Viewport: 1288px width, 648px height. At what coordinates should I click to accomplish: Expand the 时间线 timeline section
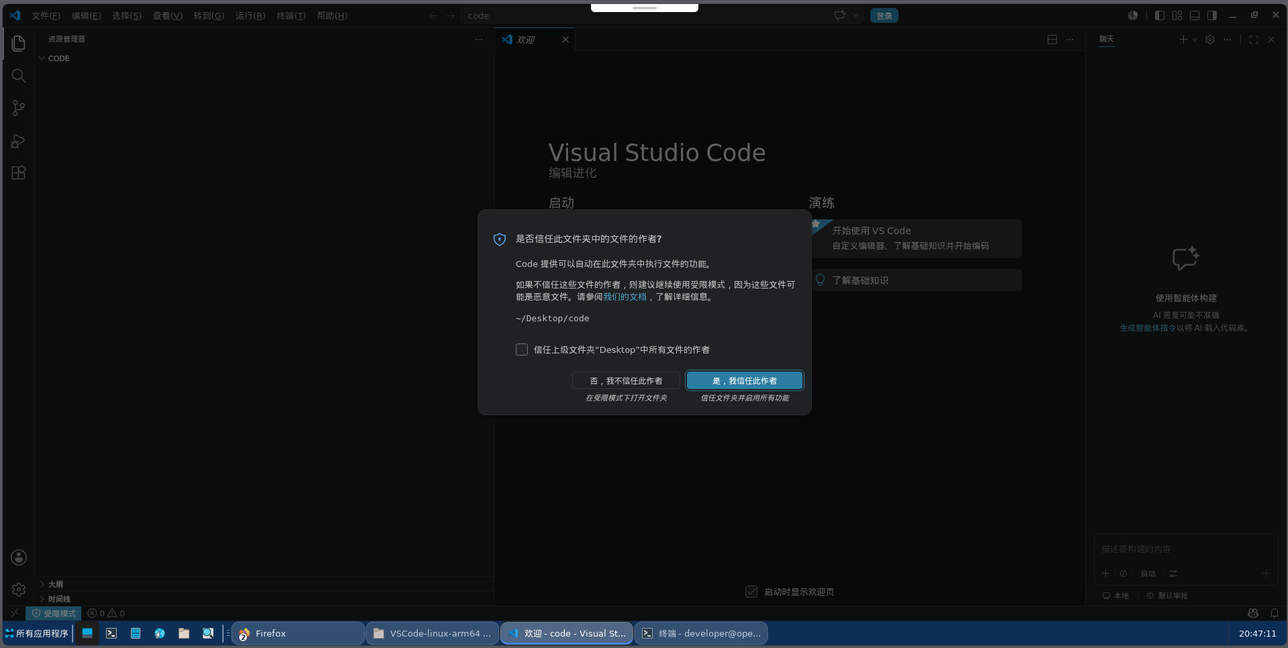(x=265, y=599)
